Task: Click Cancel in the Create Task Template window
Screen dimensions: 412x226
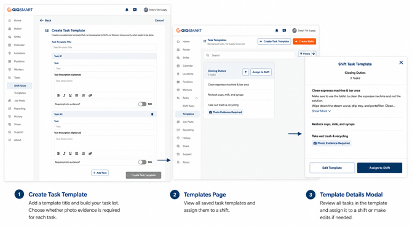Action: coord(159,20)
